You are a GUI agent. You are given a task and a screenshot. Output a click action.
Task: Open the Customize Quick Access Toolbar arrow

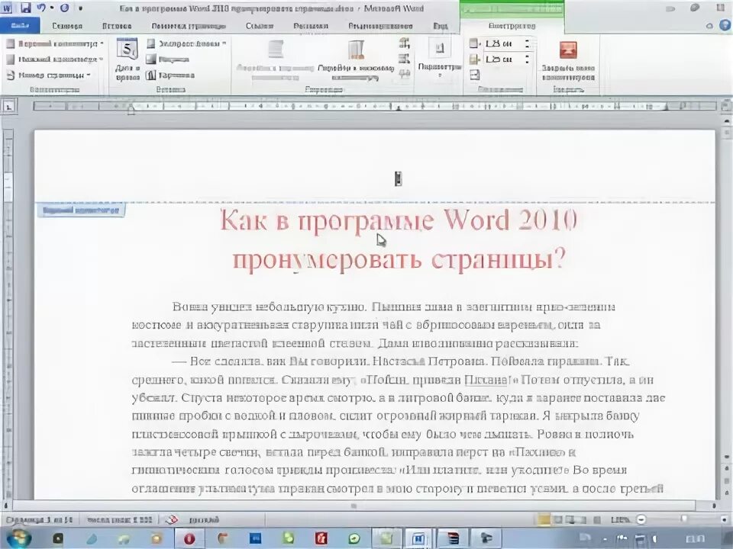(x=80, y=8)
